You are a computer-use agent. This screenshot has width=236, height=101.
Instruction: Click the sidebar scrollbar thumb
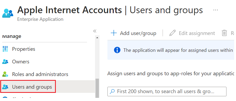coord(97,88)
